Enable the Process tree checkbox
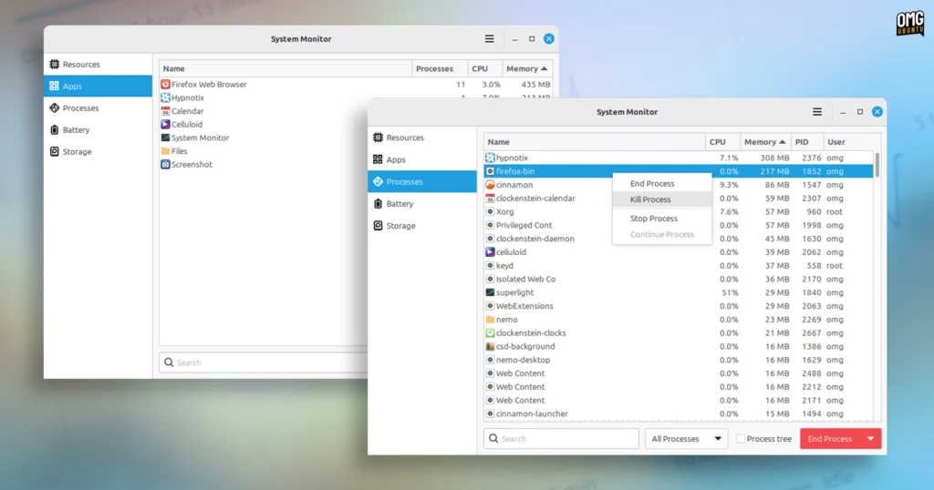This screenshot has width=934, height=490. pyautogui.click(x=741, y=439)
